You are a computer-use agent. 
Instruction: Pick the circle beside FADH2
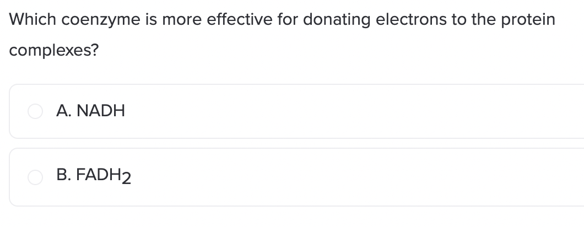click(35, 177)
